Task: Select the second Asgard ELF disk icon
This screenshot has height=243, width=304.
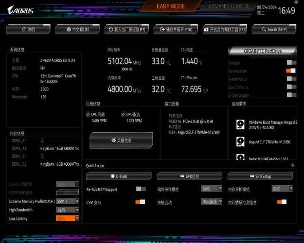Action: [240, 141]
